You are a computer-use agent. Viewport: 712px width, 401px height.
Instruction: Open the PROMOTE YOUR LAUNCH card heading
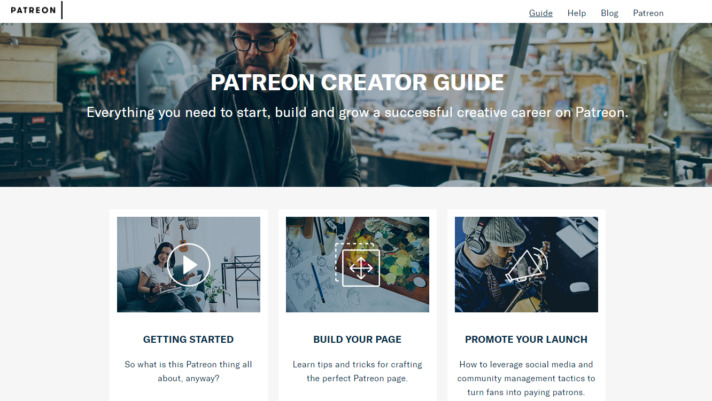527,339
